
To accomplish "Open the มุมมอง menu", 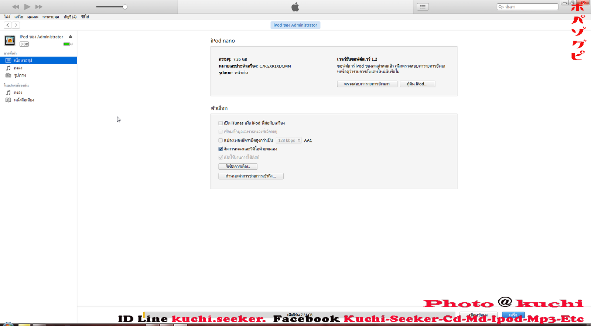I will click(x=33, y=17).
